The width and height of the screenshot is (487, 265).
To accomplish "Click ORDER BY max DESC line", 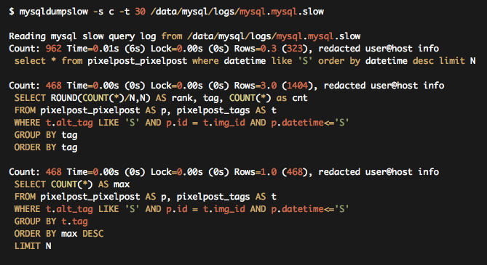I will [x=59, y=234].
